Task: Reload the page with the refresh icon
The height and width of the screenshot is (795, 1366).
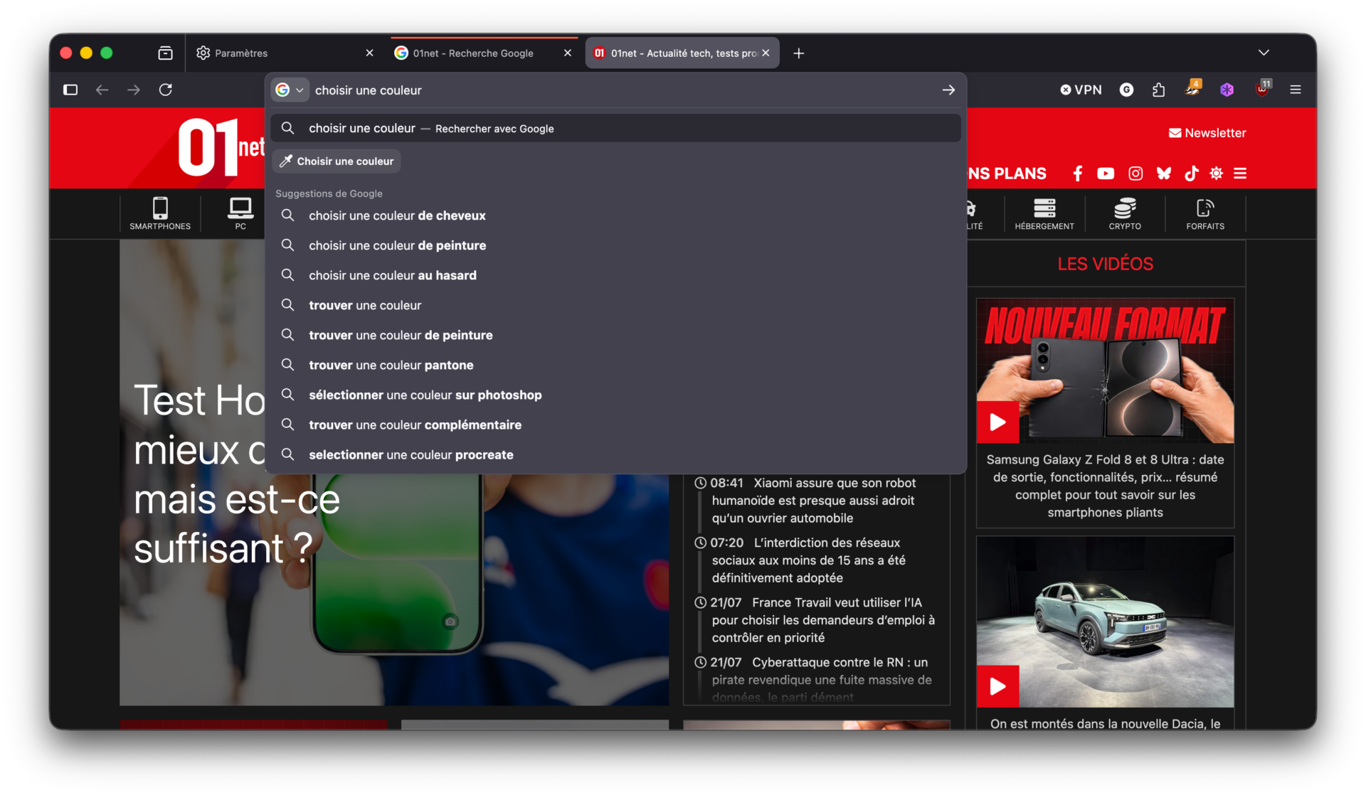Action: click(x=165, y=90)
